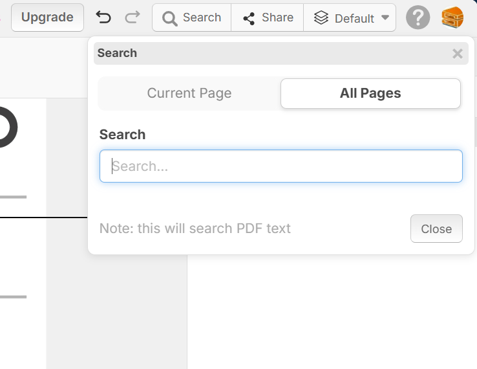This screenshot has width=477, height=369.
Task: Click the Close button in Search panel
Action: coord(436,229)
